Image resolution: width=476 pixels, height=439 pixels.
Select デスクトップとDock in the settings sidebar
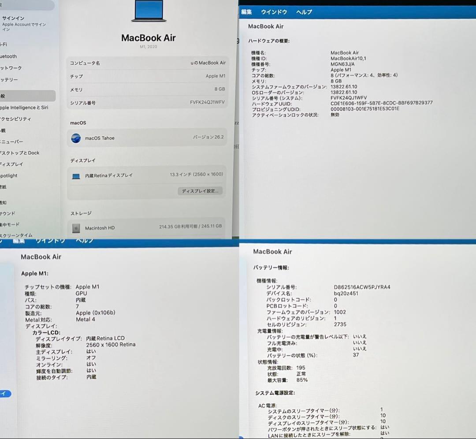[20, 153]
